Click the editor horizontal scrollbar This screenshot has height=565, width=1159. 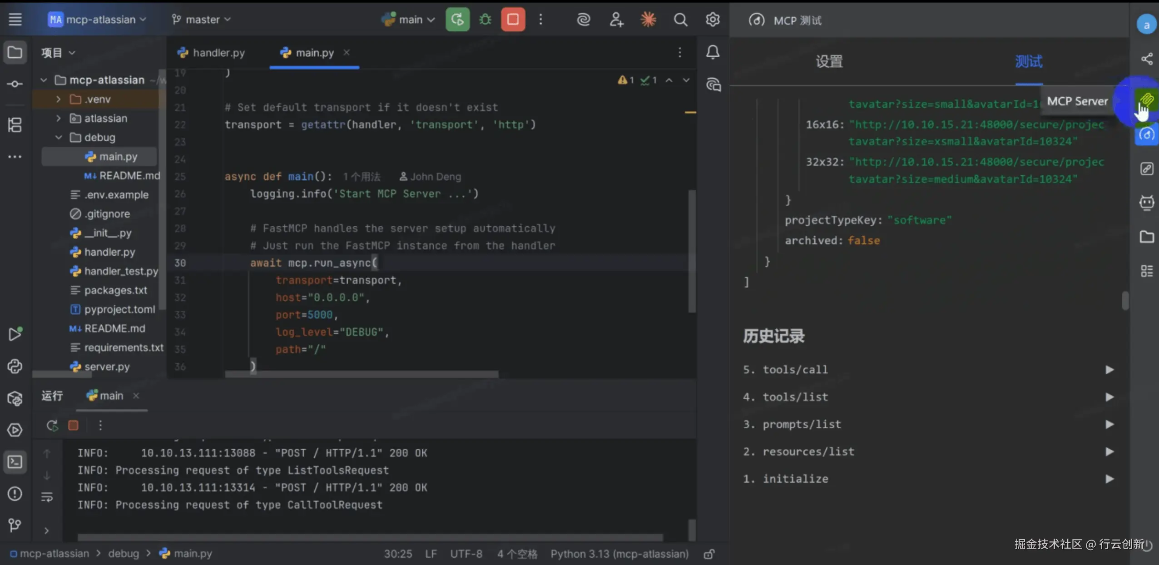tap(361, 374)
